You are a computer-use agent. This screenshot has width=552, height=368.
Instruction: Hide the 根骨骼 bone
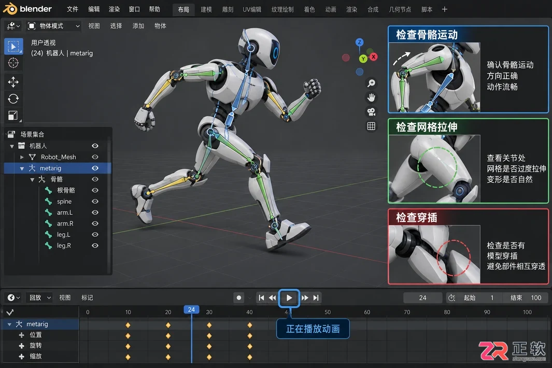[x=95, y=190]
